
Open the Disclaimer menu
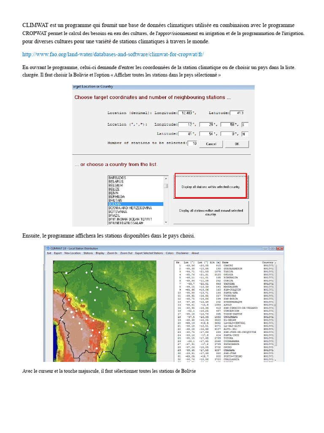[182, 253]
